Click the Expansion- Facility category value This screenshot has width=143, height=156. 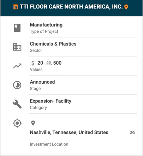(x=50, y=101)
